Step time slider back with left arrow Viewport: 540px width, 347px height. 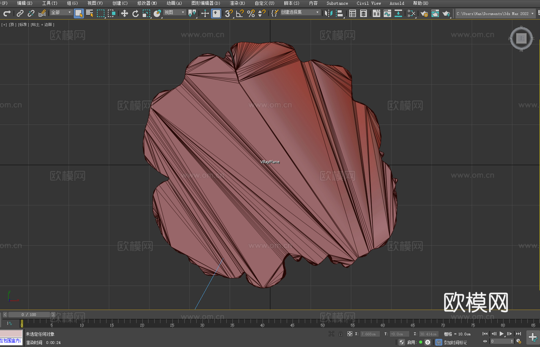pos(5,315)
